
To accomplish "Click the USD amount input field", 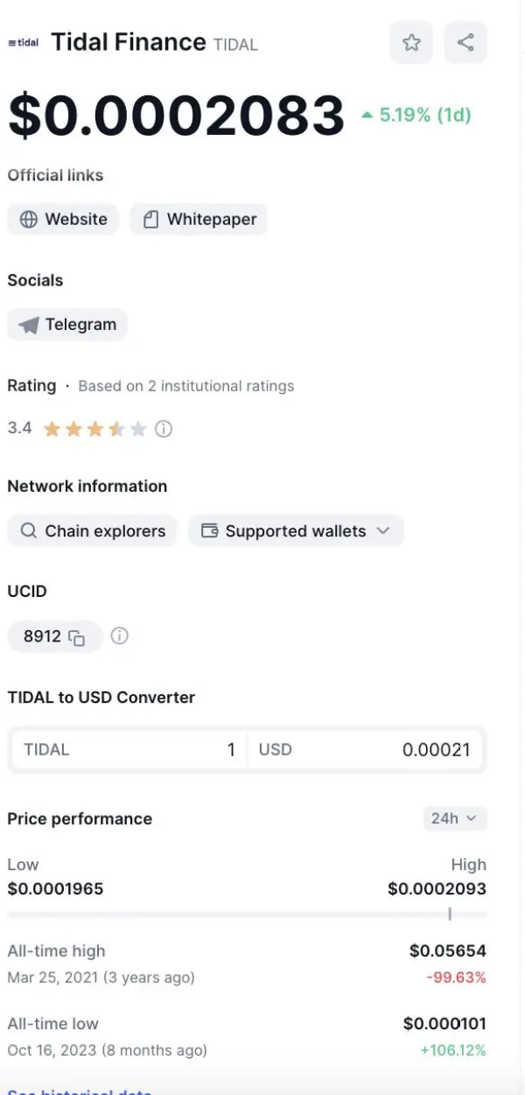I will coord(366,750).
